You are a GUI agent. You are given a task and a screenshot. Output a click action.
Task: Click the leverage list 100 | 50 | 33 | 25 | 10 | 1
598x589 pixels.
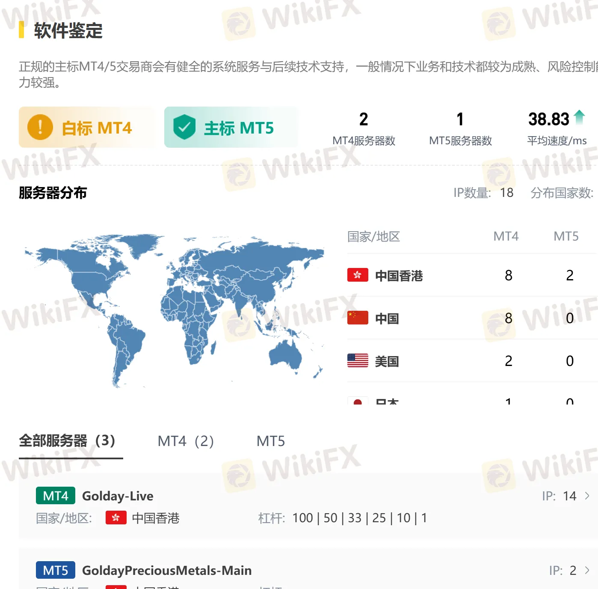point(360,518)
